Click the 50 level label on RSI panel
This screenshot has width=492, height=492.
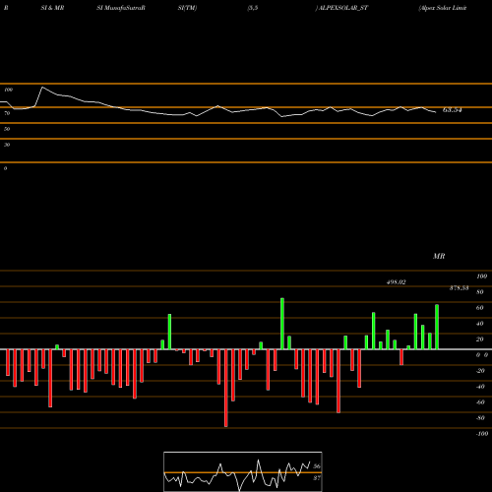[7, 129]
